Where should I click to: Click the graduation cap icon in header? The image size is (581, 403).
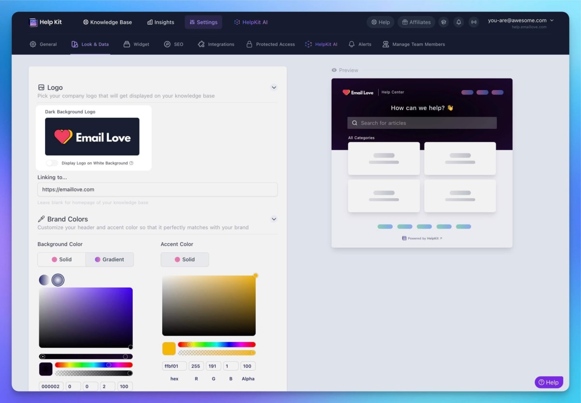443,22
